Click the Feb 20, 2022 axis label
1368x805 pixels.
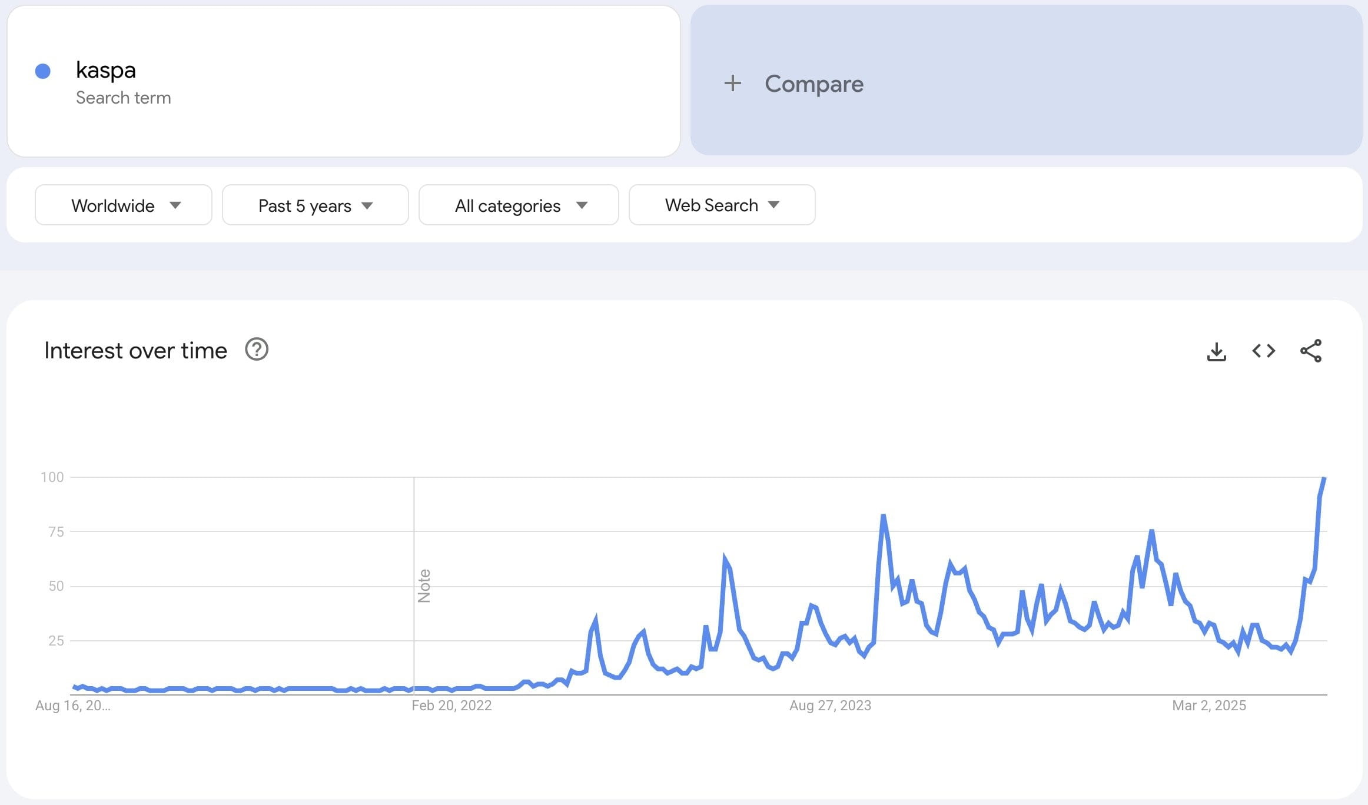click(451, 706)
